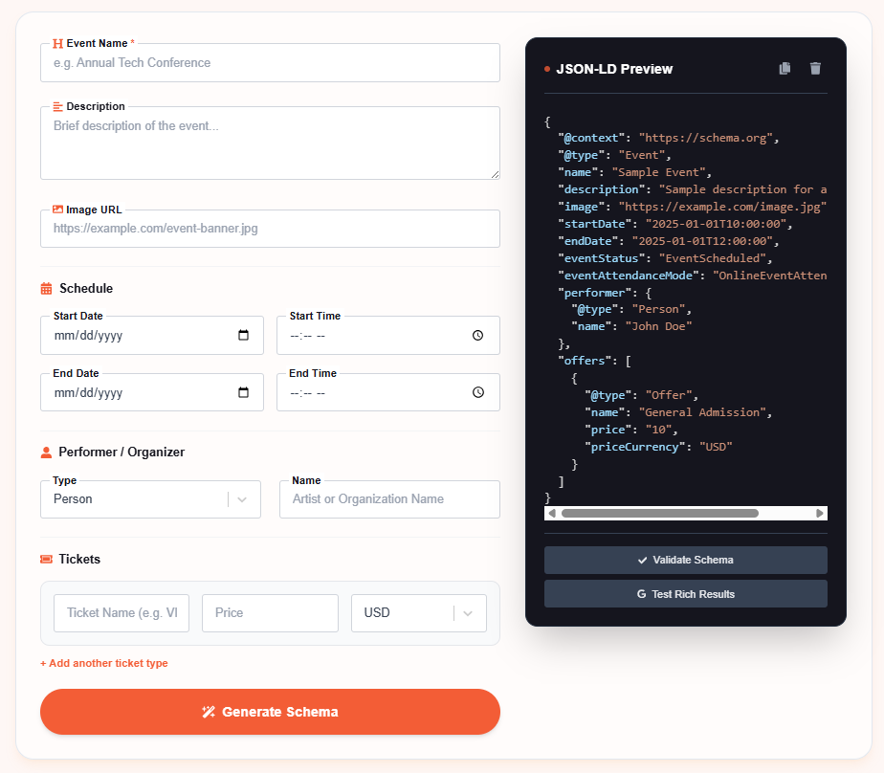Click Add another ticket type link
This screenshot has height=773, width=884.
[x=103, y=662]
